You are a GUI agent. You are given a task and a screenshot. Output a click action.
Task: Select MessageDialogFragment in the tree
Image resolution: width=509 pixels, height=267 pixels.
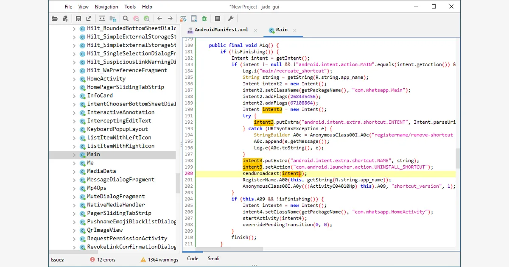click(121, 180)
